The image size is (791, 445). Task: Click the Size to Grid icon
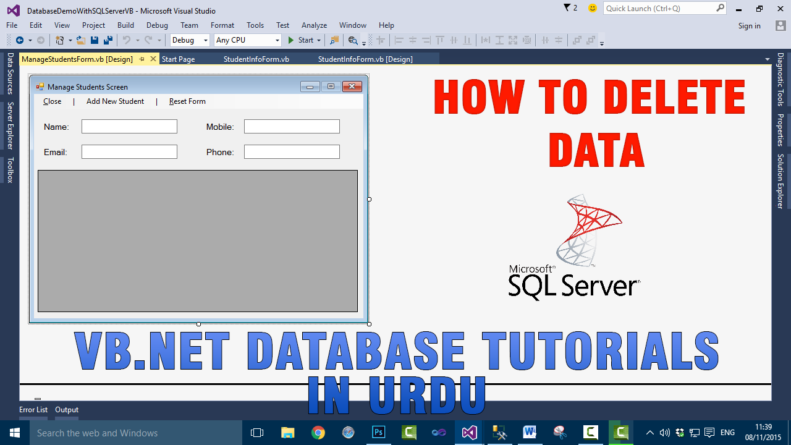click(x=527, y=40)
